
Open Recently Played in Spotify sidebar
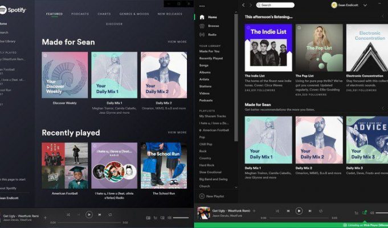click(x=211, y=58)
